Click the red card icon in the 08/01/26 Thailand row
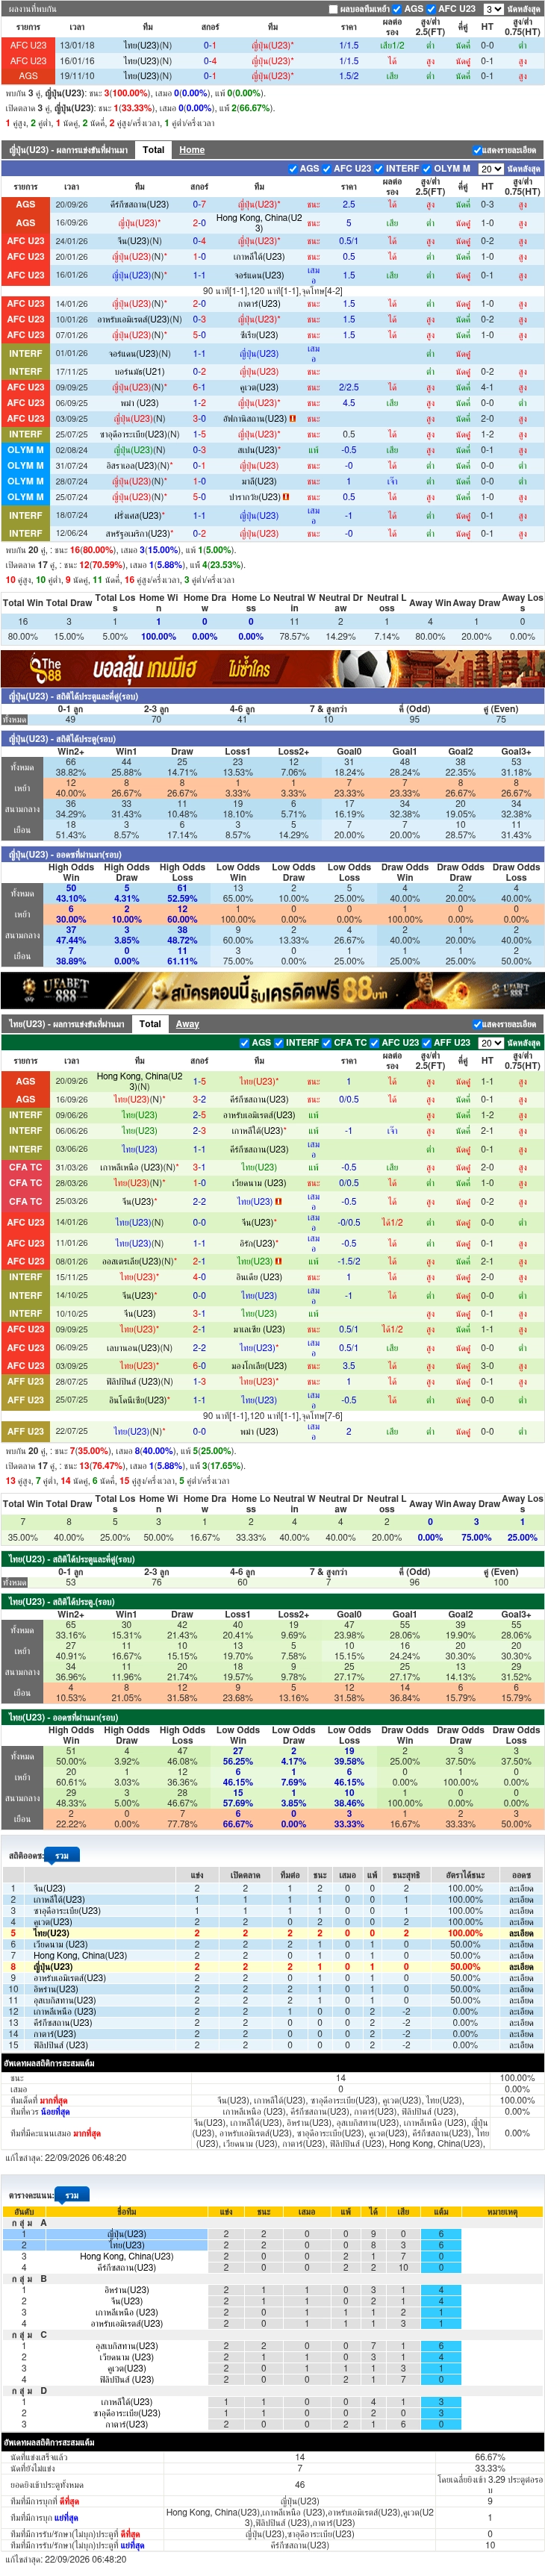This screenshot has width=545, height=2576. 278,1262
